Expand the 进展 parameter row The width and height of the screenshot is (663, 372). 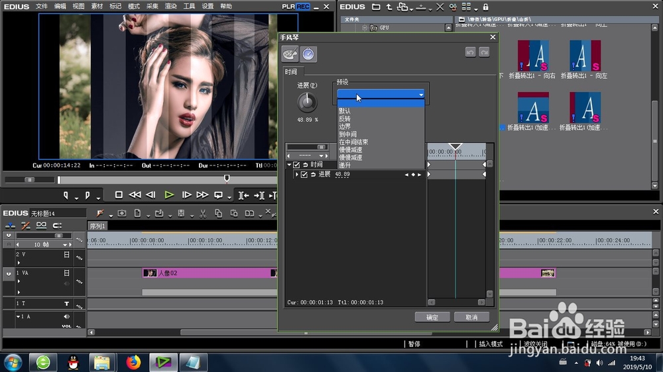(297, 174)
